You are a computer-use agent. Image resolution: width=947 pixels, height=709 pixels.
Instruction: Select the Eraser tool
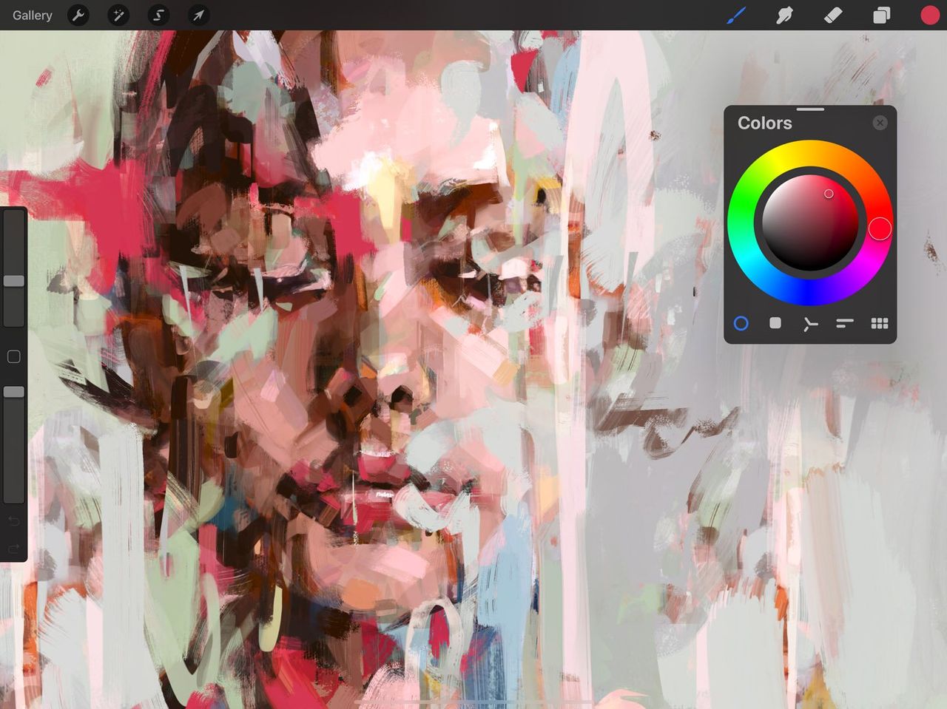[833, 15]
